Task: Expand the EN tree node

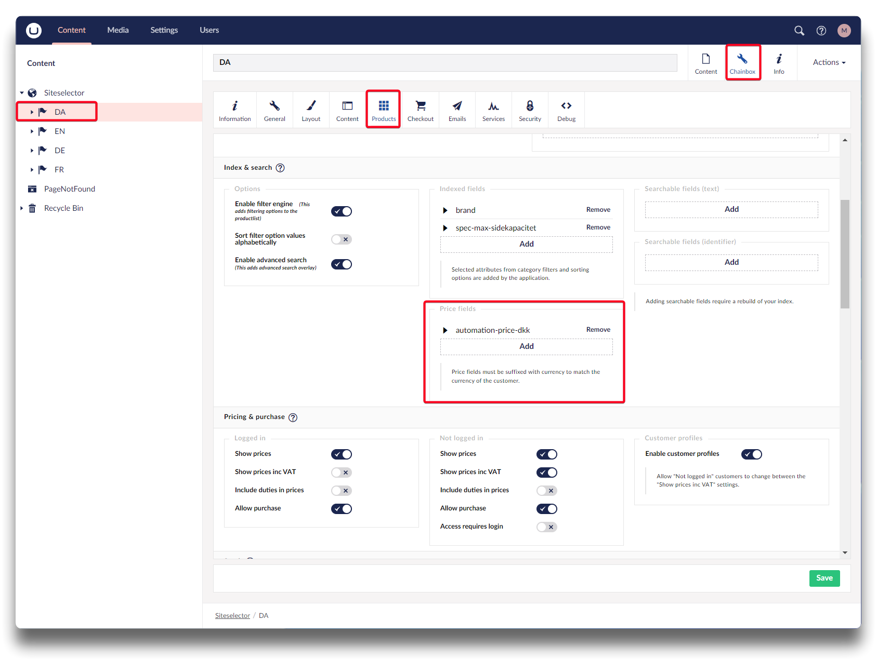Action: point(32,131)
